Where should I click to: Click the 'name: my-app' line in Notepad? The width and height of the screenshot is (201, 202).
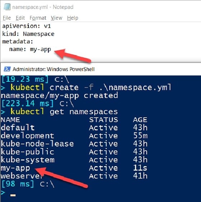point(30,49)
